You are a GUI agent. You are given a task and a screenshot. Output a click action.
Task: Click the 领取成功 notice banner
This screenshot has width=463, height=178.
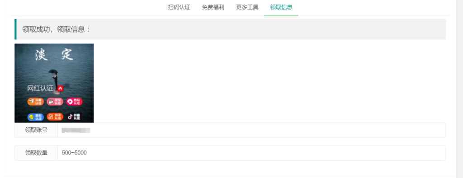click(x=230, y=29)
